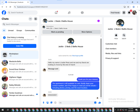The image size is (140, 112).
Task: Mute the conversation with bell icon
Action: (116, 35)
